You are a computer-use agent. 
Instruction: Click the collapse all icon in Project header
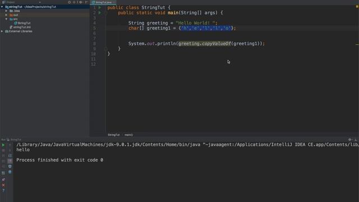pos(74,2)
